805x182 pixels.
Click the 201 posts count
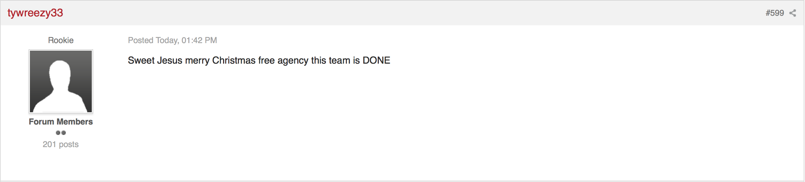(x=61, y=144)
